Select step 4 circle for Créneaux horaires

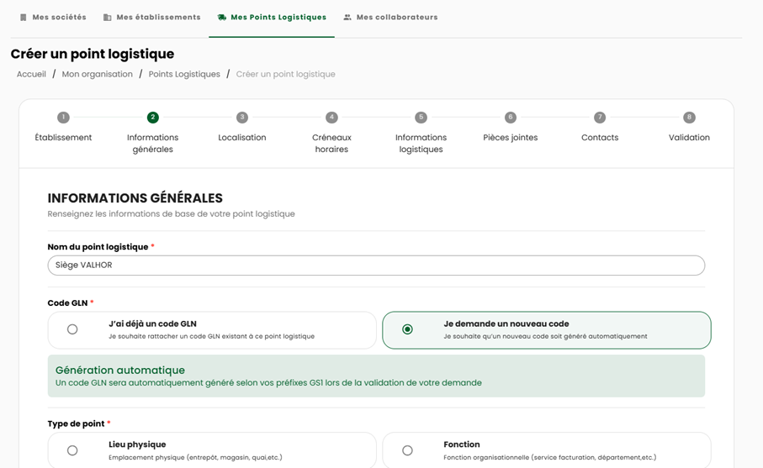coord(331,117)
